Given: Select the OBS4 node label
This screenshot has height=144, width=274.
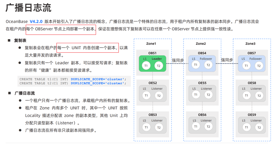Looking at the screenshot, I should tap(202, 53).
